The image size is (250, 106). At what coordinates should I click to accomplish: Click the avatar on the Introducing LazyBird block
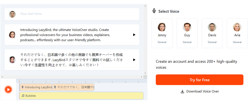click(x=12, y=35)
